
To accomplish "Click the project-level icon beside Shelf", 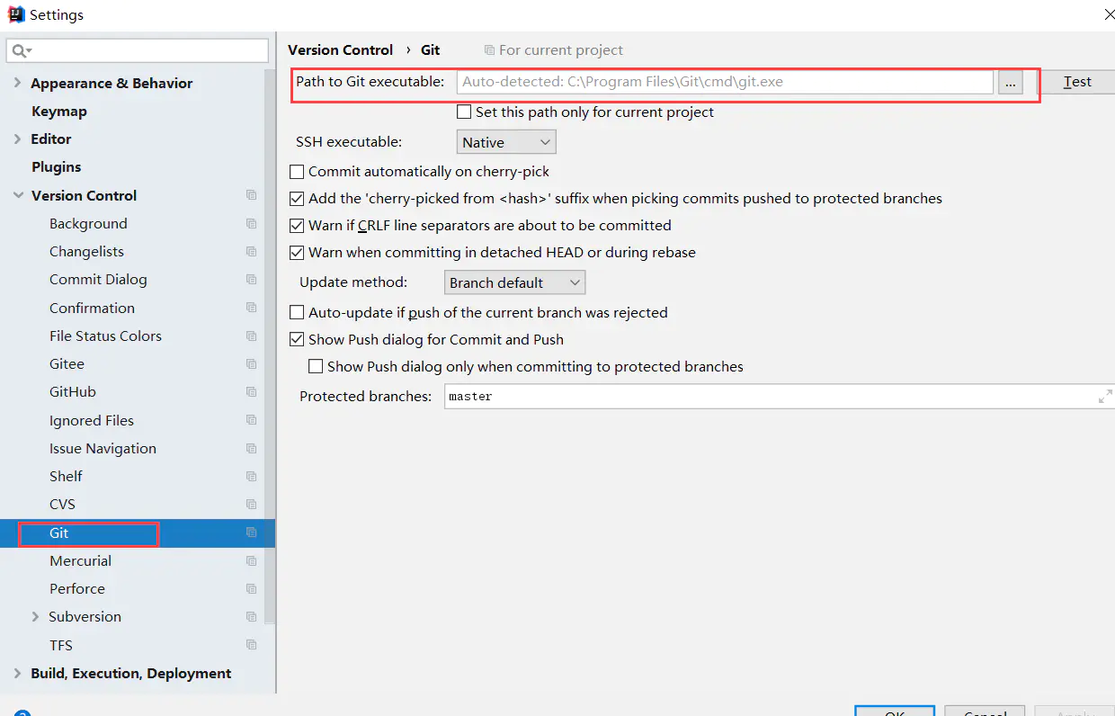I will (x=252, y=477).
